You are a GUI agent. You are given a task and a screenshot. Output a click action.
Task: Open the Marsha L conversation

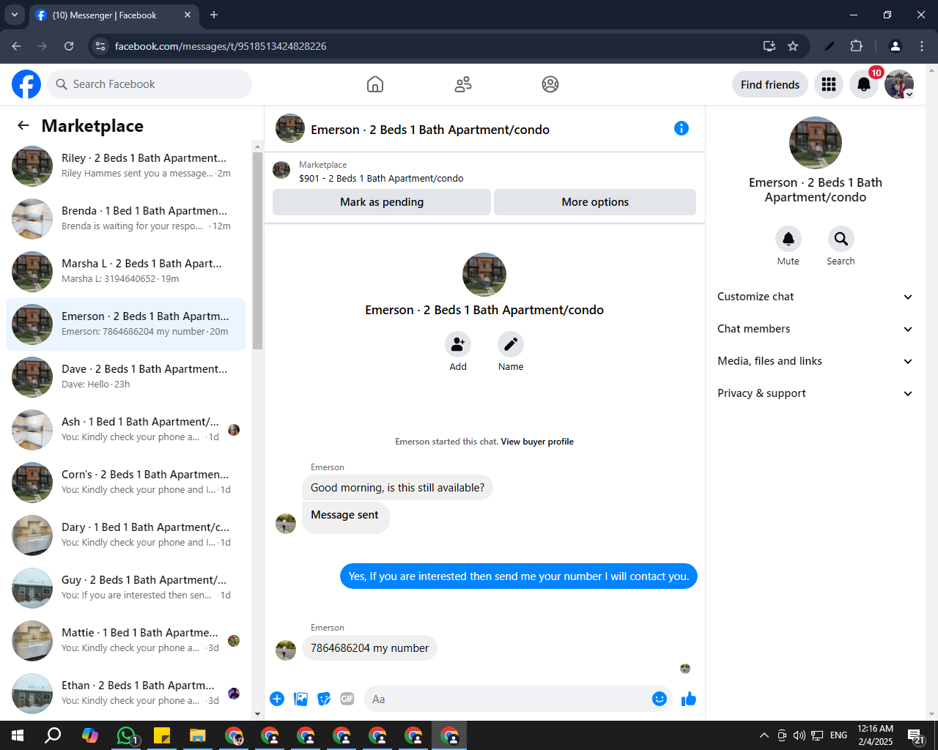point(125,272)
